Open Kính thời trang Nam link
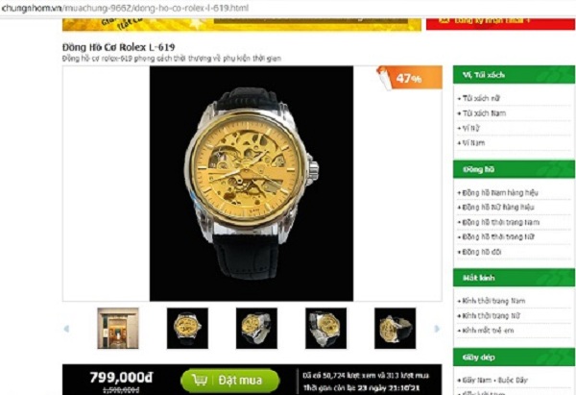This screenshot has width=576, height=395. pyautogui.click(x=493, y=301)
